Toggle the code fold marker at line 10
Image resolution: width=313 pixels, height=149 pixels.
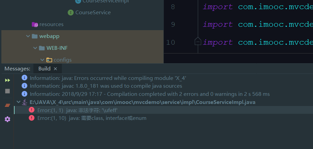(x=198, y=42)
